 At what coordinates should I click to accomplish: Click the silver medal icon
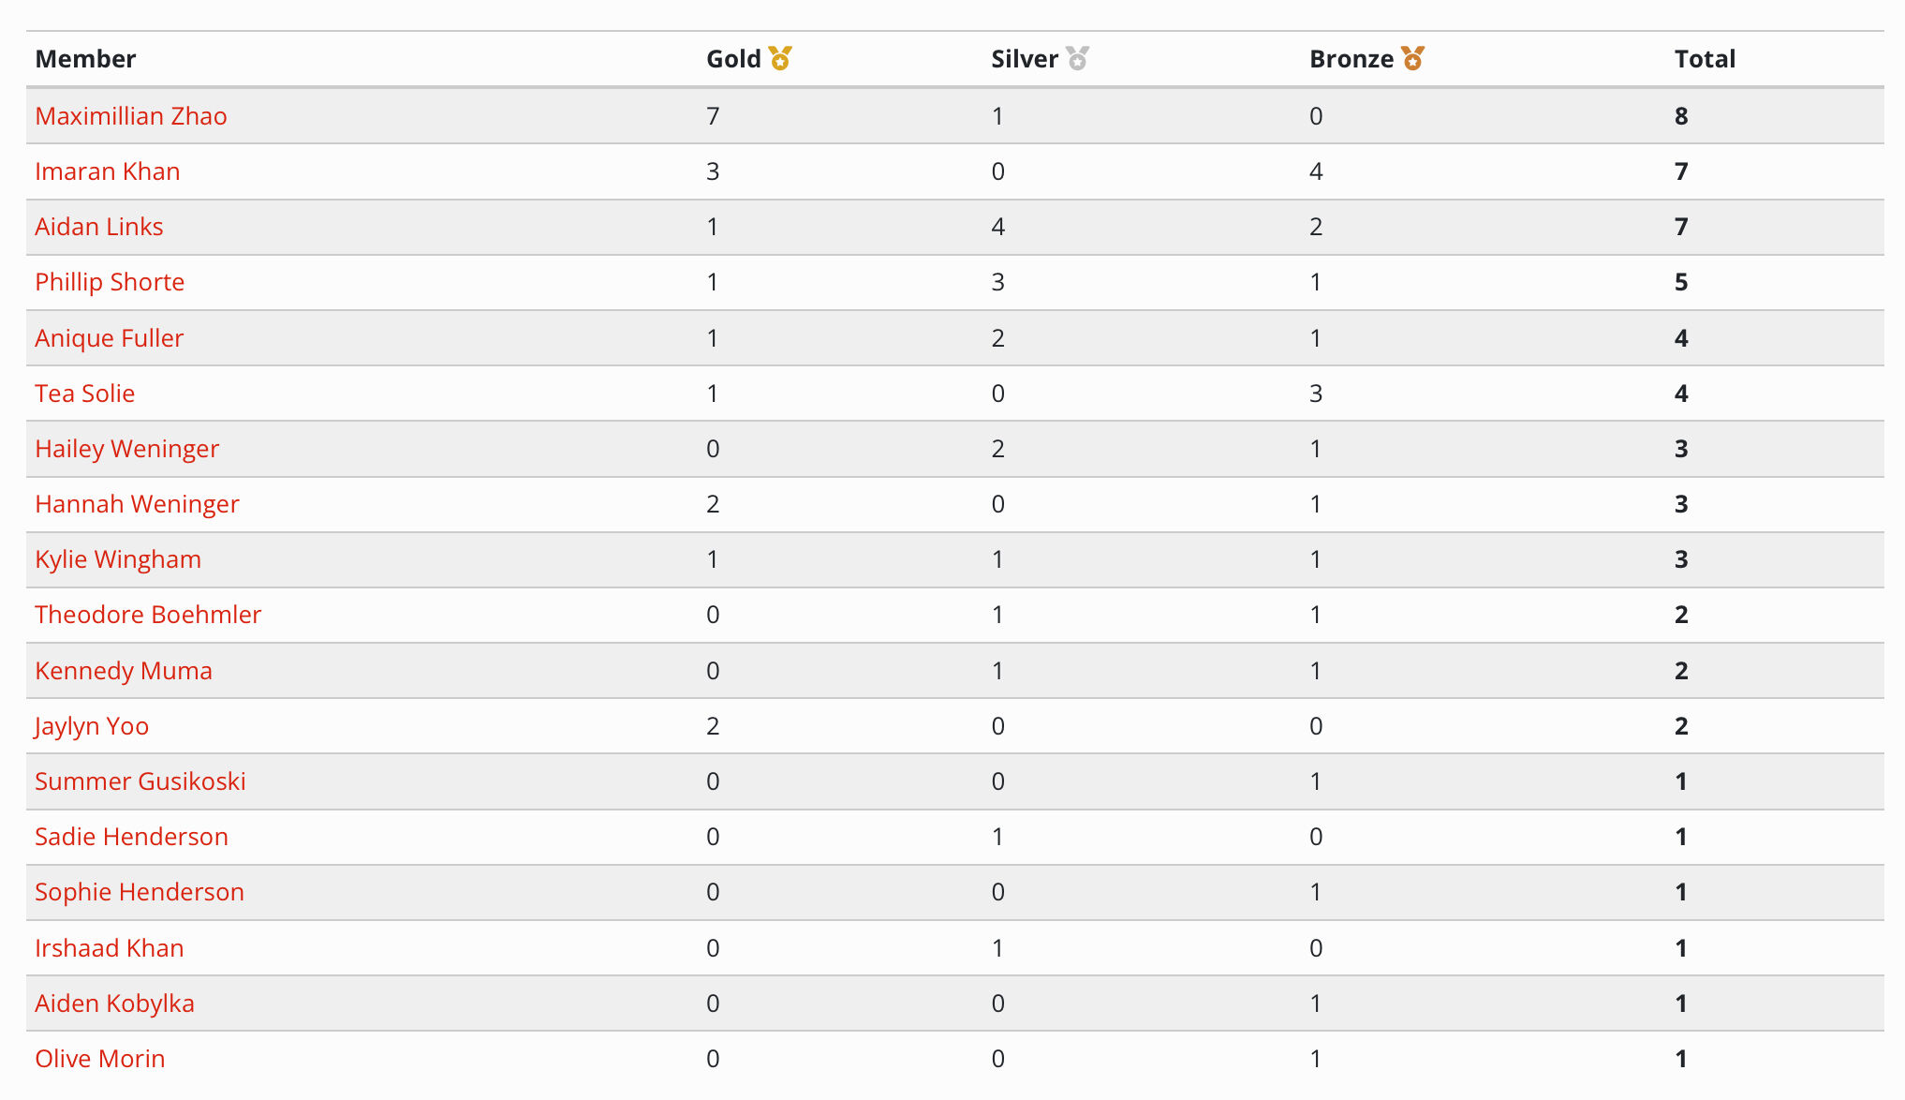tap(1078, 59)
